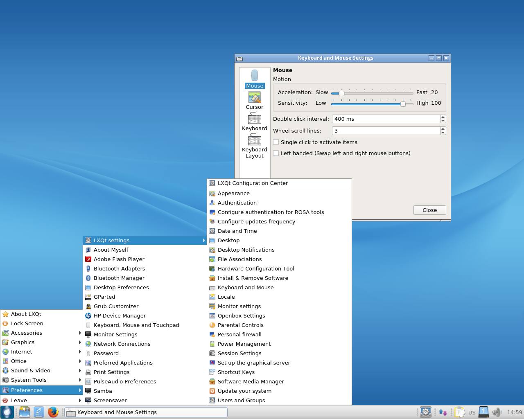Open LXQt Configuration Center

279,183
